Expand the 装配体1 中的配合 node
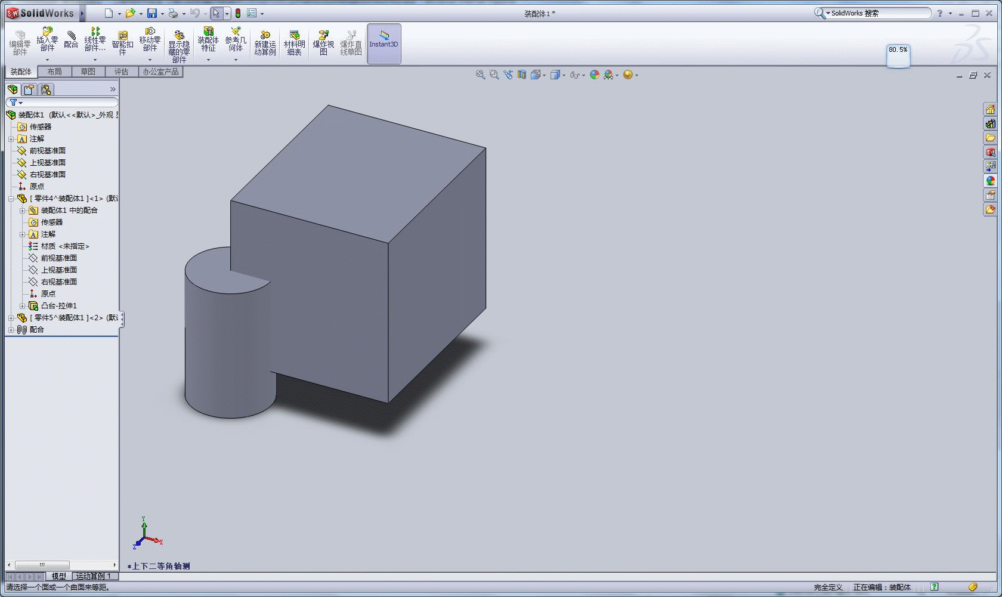The height and width of the screenshot is (597, 1002). [22, 211]
